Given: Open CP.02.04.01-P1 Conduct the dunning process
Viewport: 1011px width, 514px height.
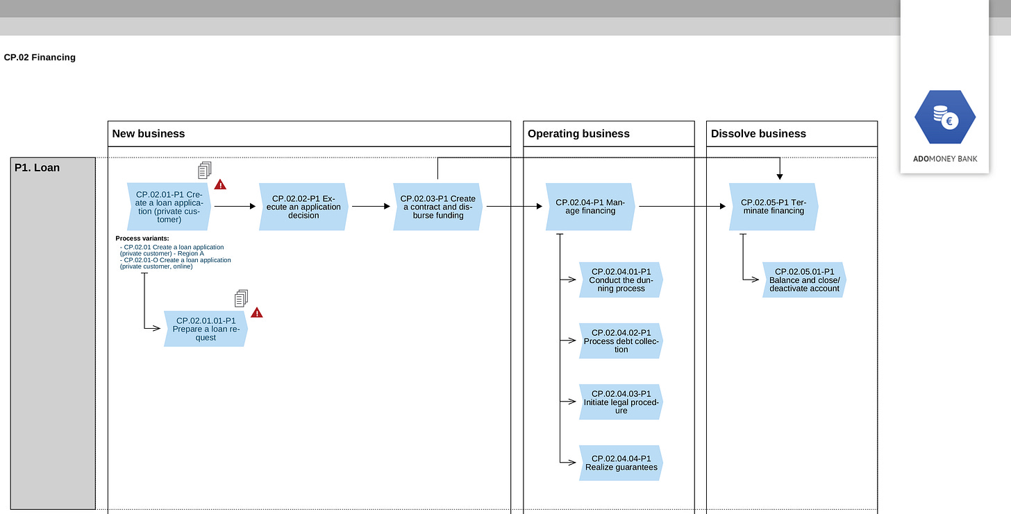Looking at the screenshot, I should coord(621,280).
